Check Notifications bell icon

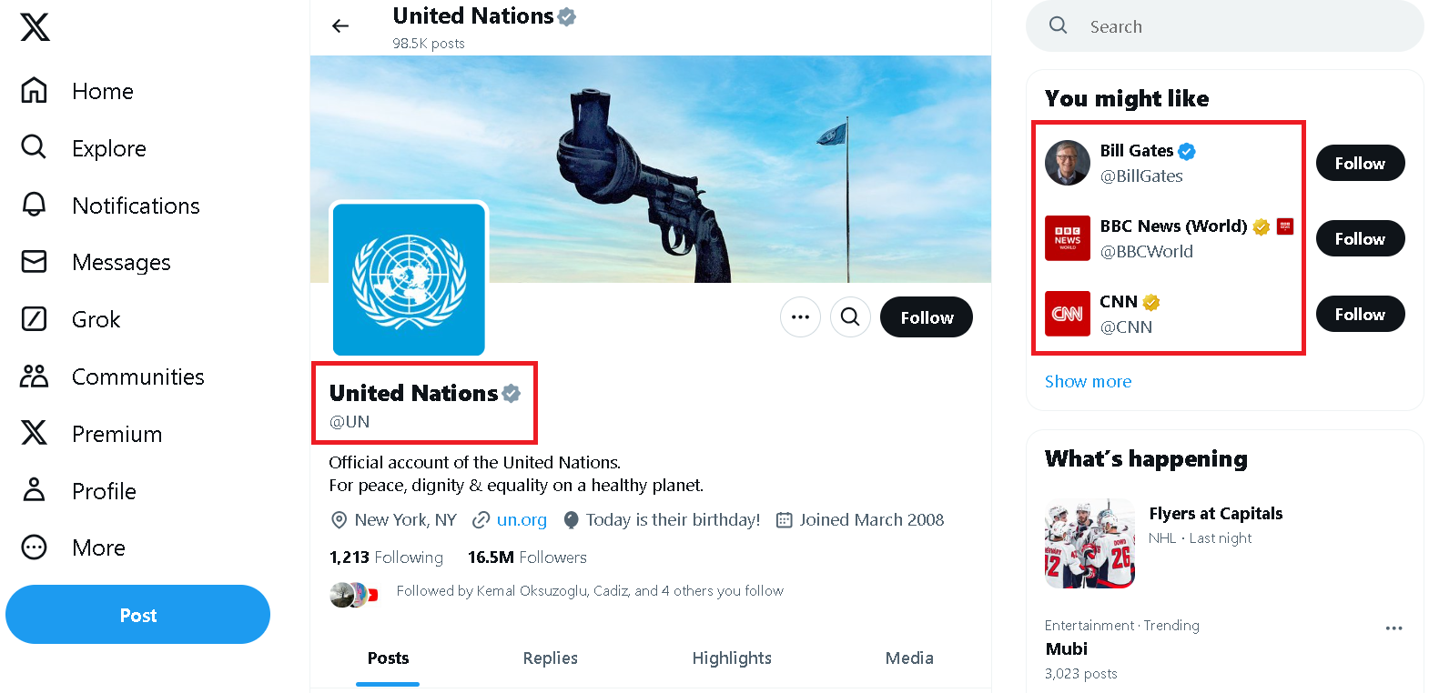34,205
